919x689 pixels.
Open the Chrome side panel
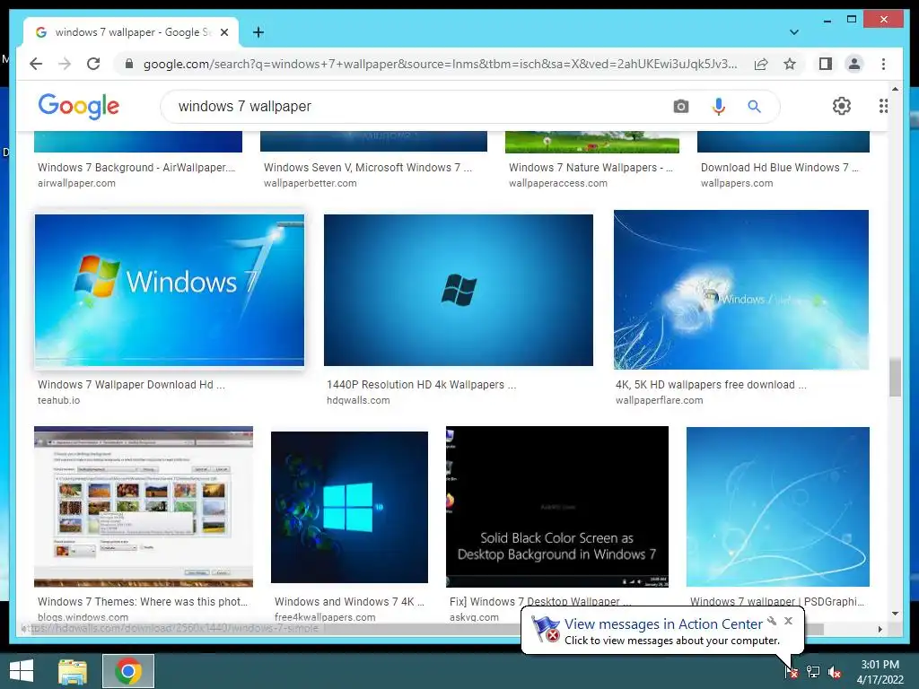click(x=826, y=64)
